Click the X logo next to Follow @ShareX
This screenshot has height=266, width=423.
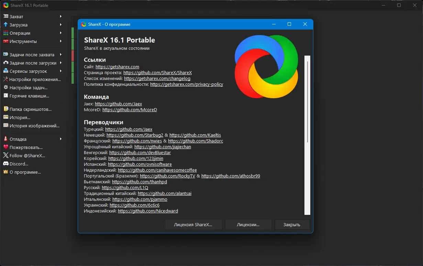5,155
